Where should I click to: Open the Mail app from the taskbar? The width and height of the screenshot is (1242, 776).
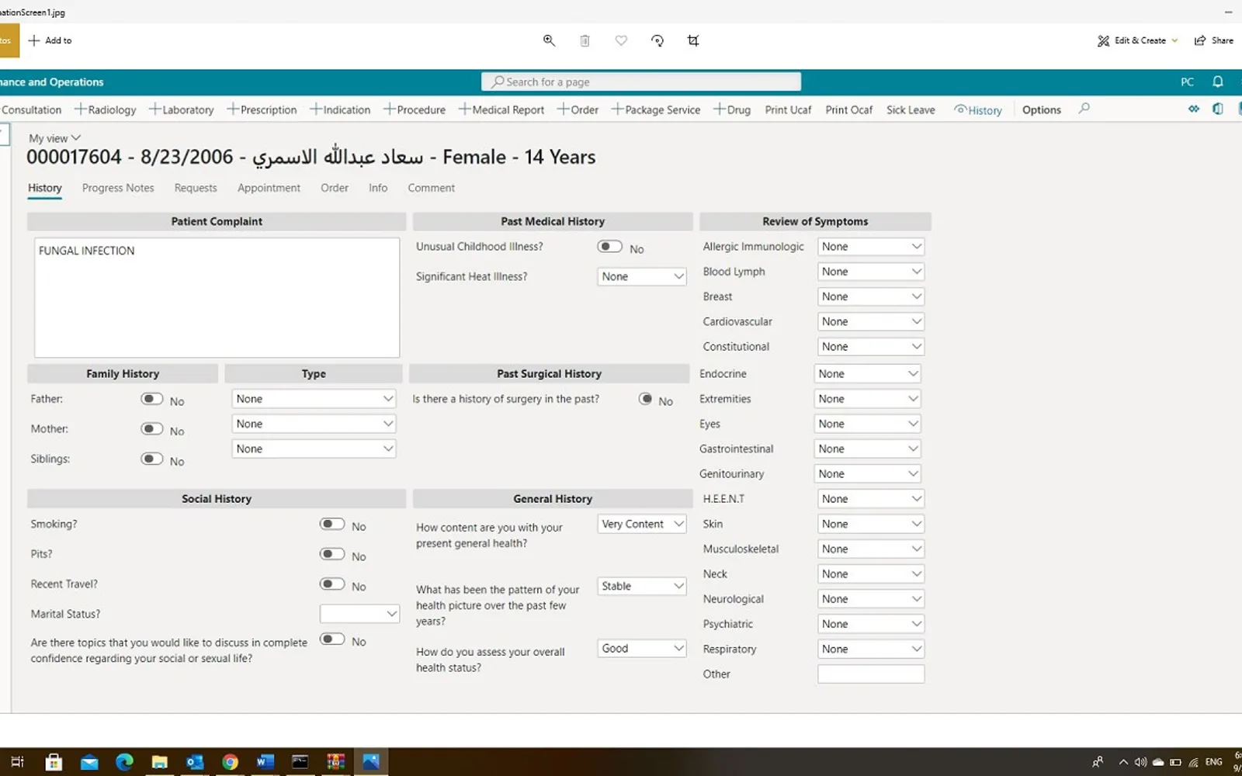89,762
